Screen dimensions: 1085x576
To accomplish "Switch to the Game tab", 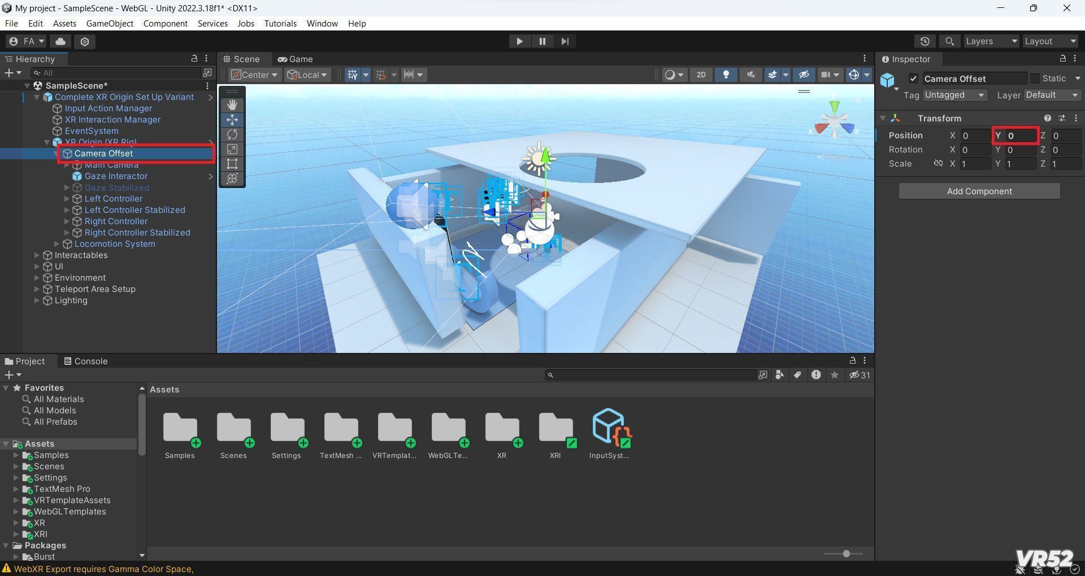I will tap(295, 59).
